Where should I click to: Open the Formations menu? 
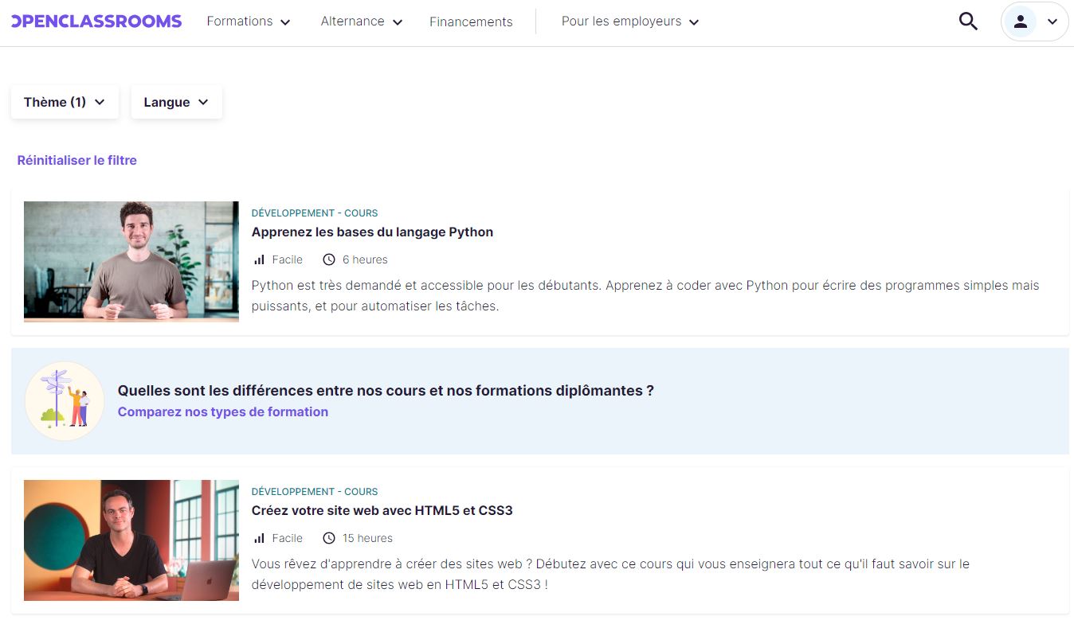(248, 21)
